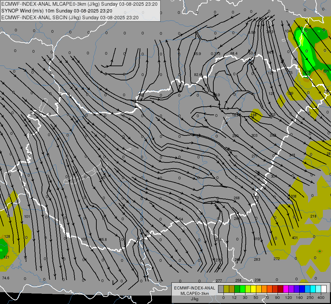
Task: Click the legend tick label '160'
Action: tap(299, 298)
